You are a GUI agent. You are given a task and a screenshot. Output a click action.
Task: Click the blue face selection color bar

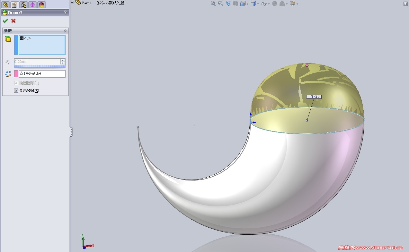coord(16,45)
